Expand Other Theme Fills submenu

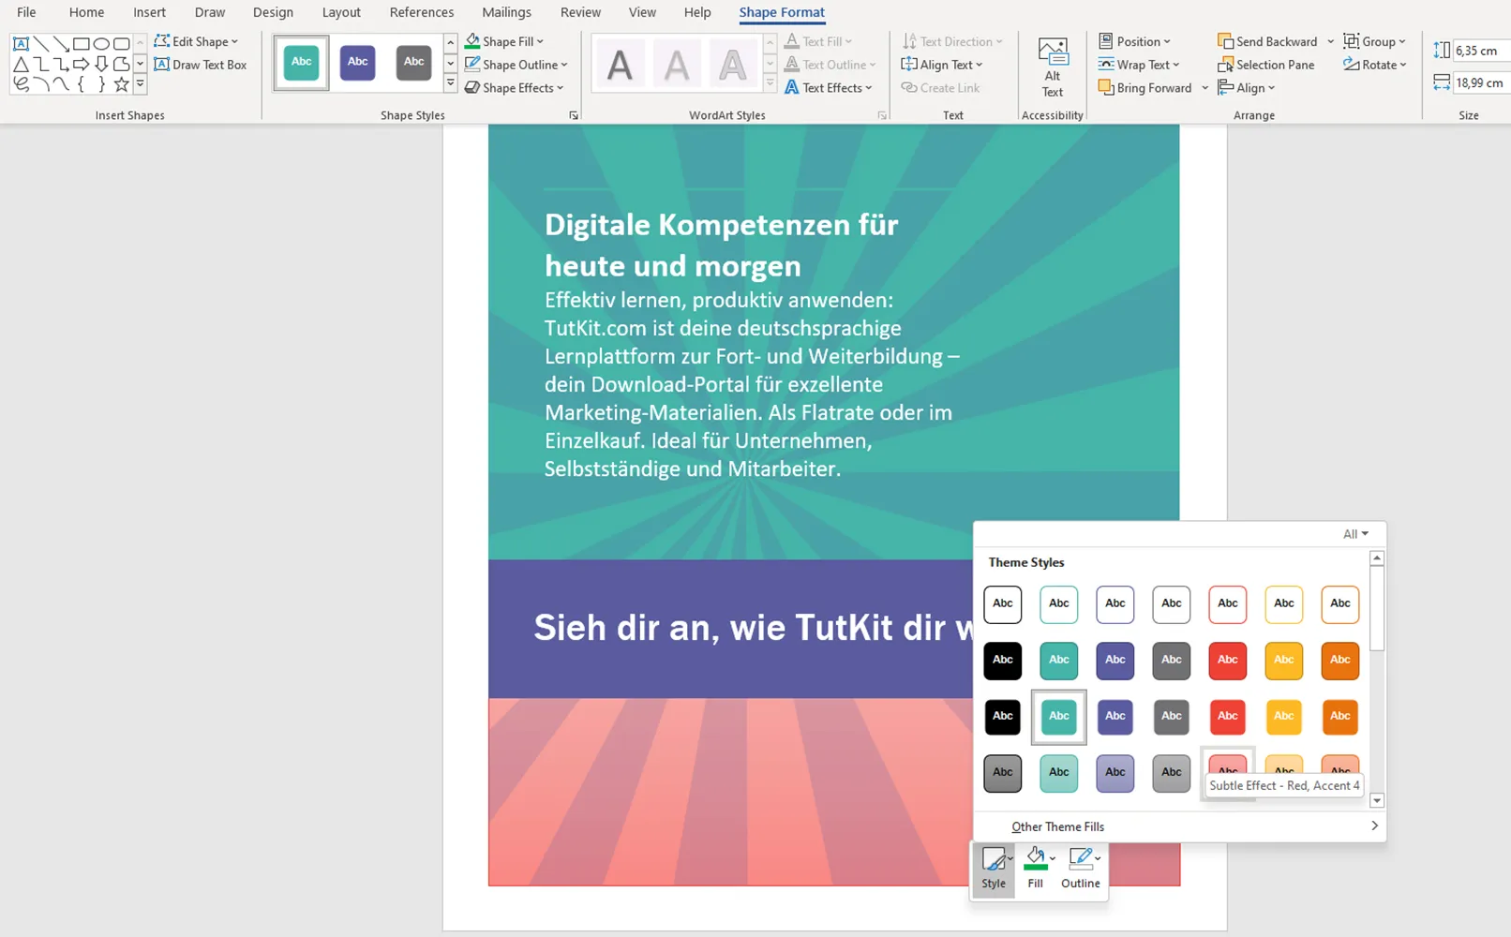click(x=1180, y=826)
